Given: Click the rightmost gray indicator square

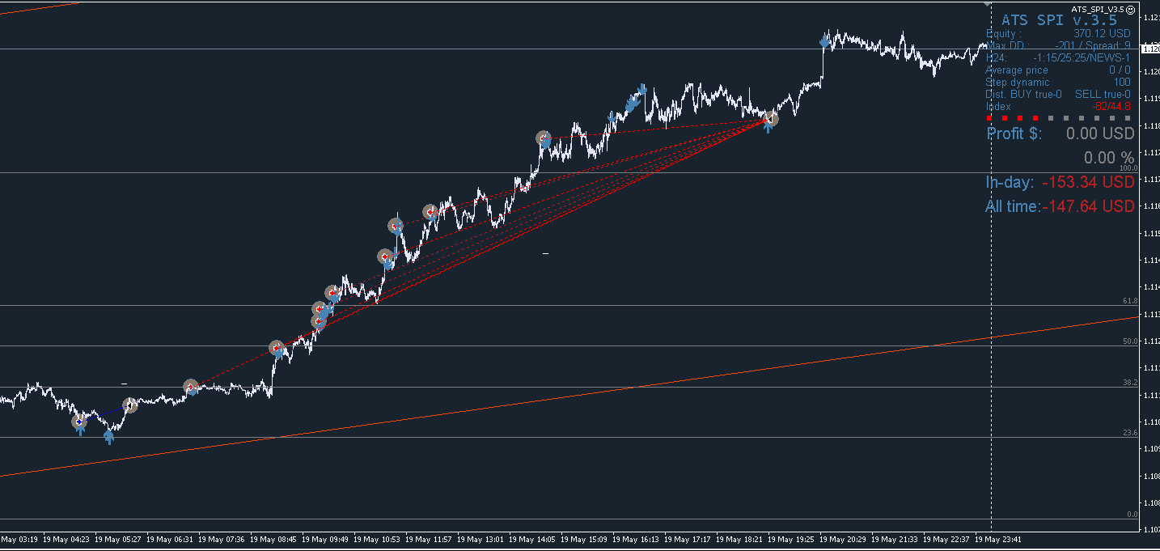Looking at the screenshot, I should [1128, 118].
